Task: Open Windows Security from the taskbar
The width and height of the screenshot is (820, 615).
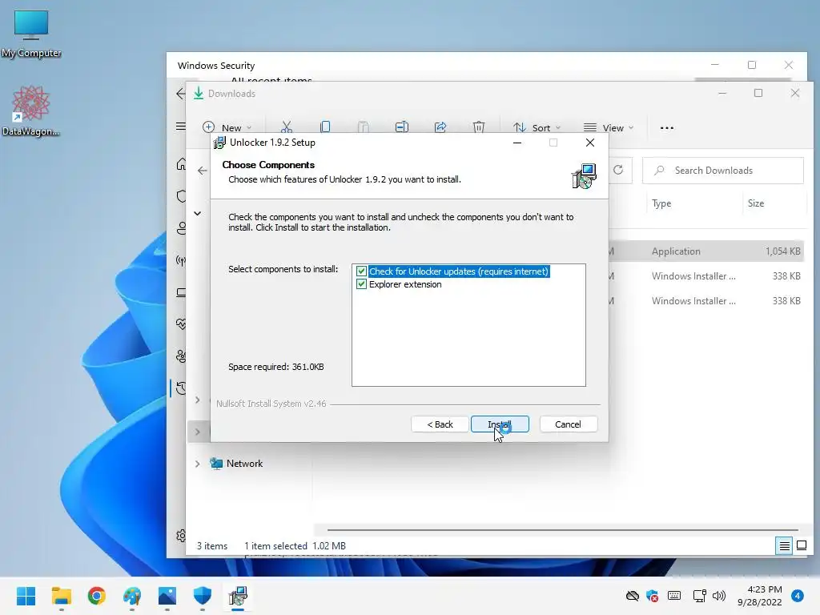Action: [203, 596]
